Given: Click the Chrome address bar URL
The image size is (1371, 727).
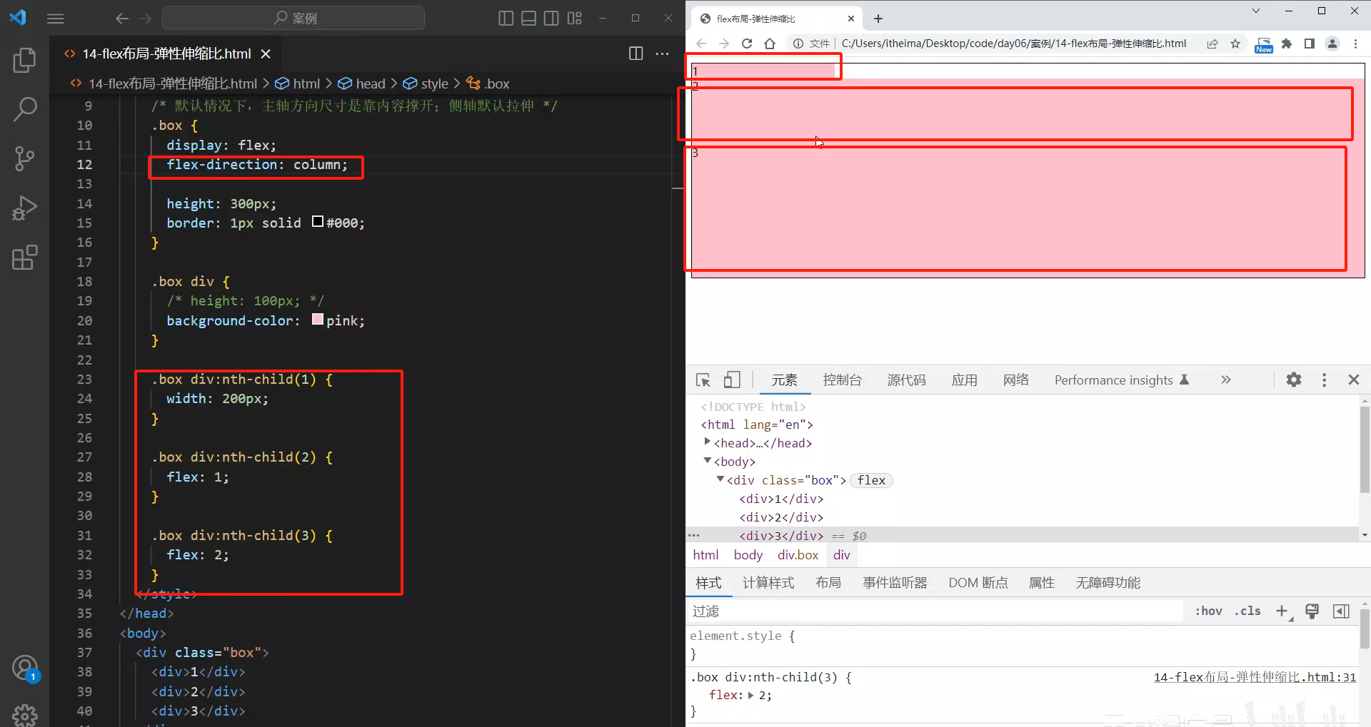Looking at the screenshot, I should [x=1014, y=44].
